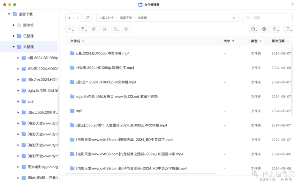The width and height of the screenshot is (297, 181).
Task: Select the sq2 folder in the file list
Action: click(79, 111)
